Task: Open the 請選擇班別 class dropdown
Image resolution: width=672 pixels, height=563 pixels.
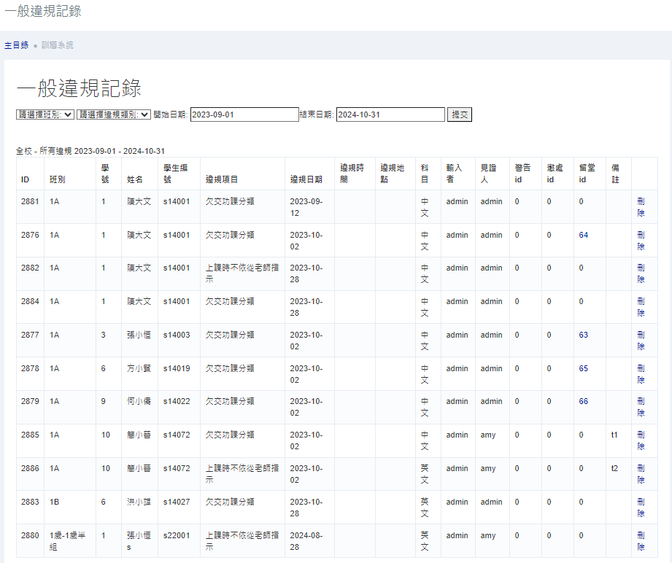Action: (x=45, y=114)
